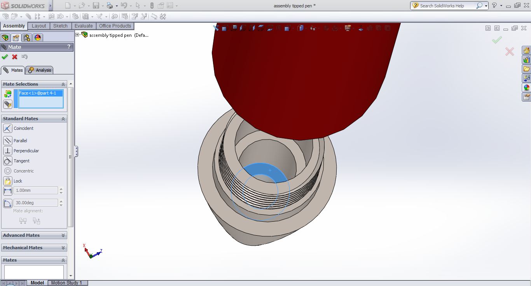Enable the Tangent mate option
Viewport: 531px width, 286px height.
point(8,161)
